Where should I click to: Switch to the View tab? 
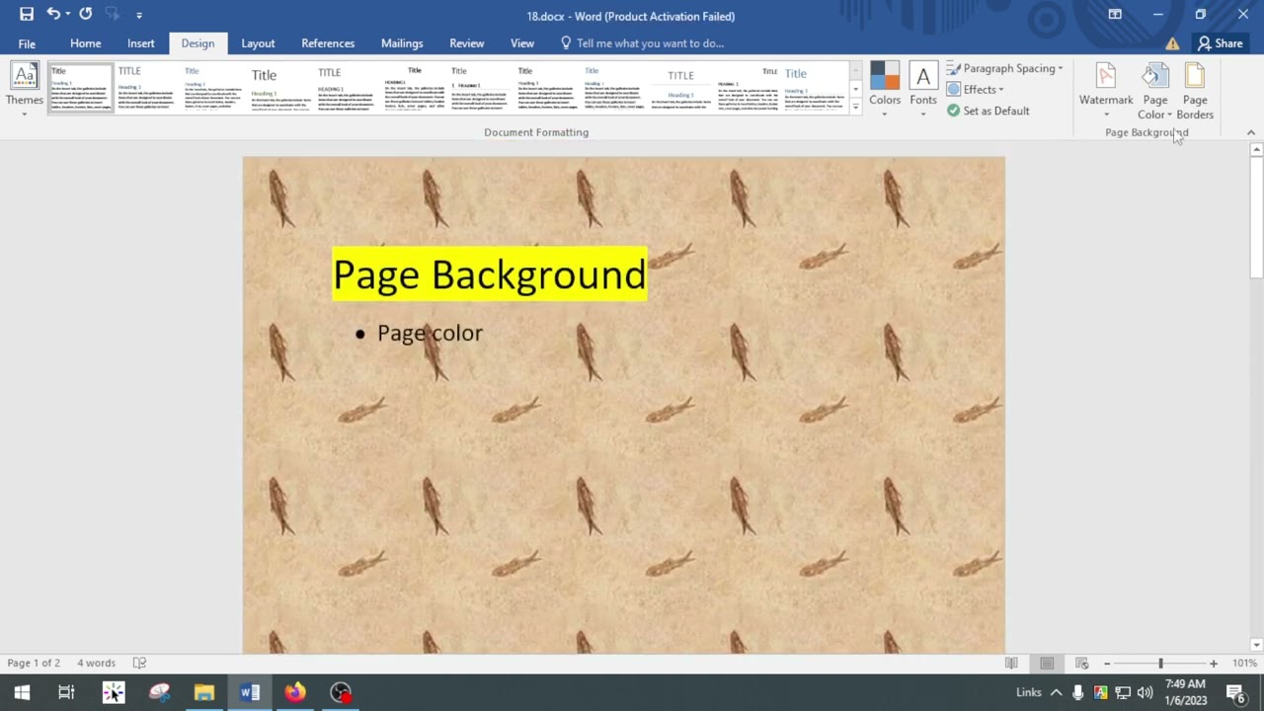tap(522, 43)
